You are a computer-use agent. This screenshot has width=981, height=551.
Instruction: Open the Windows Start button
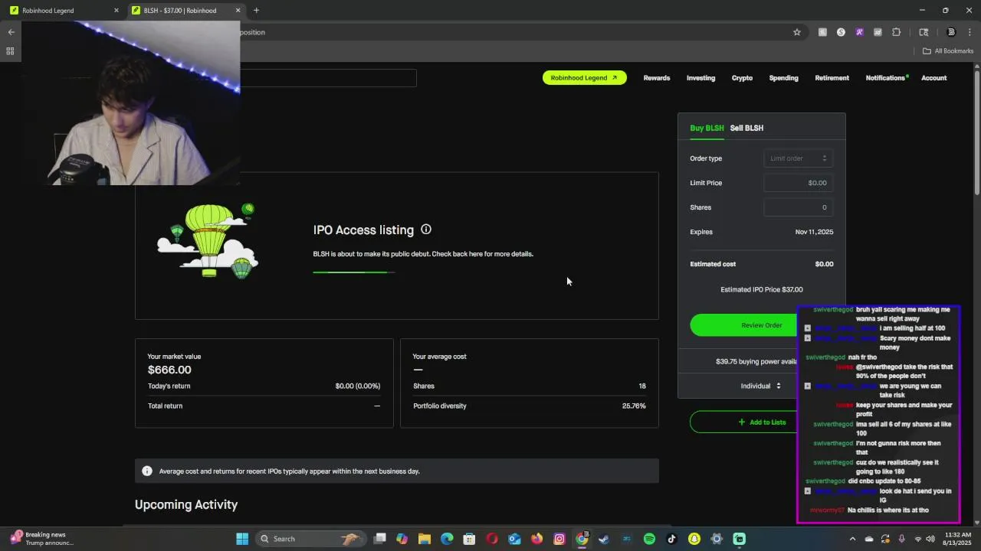(242, 539)
